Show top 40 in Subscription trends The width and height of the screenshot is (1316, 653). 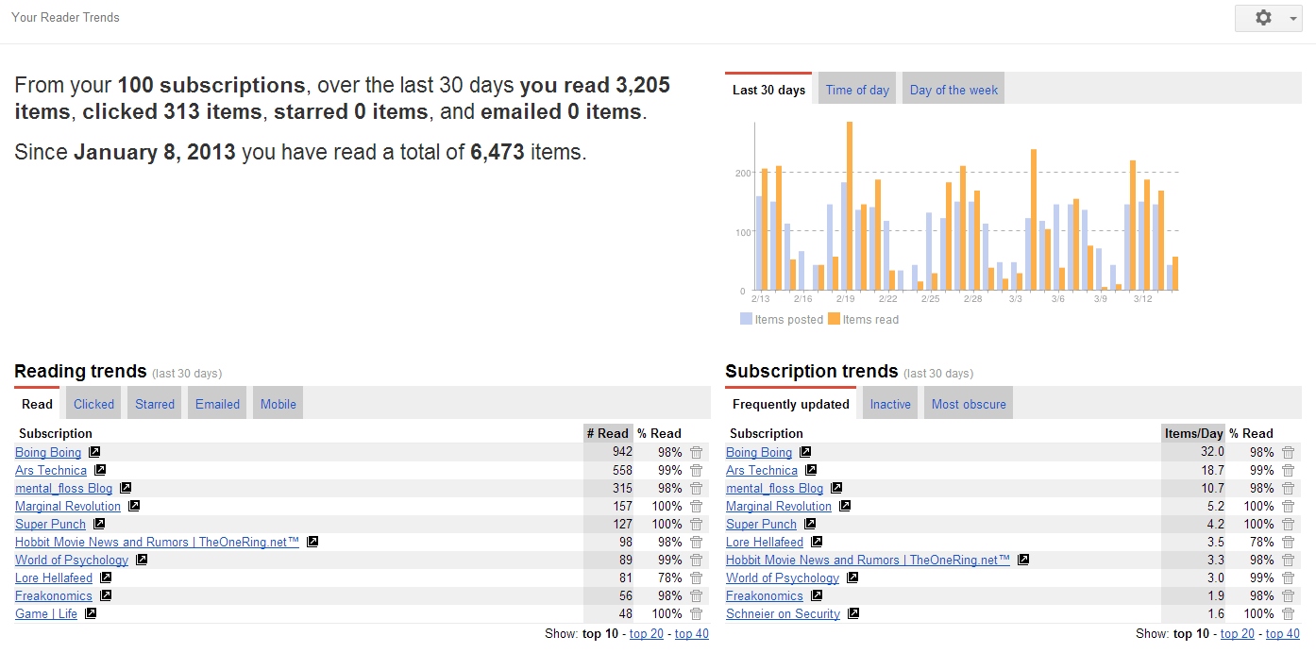tap(1283, 633)
